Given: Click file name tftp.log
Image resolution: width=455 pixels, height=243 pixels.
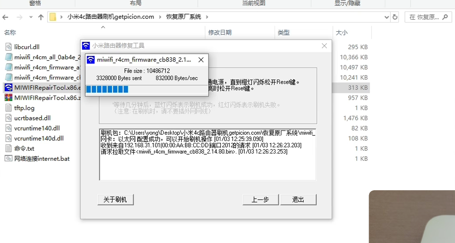Looking at the screenshot, I should tap(24, 108).
